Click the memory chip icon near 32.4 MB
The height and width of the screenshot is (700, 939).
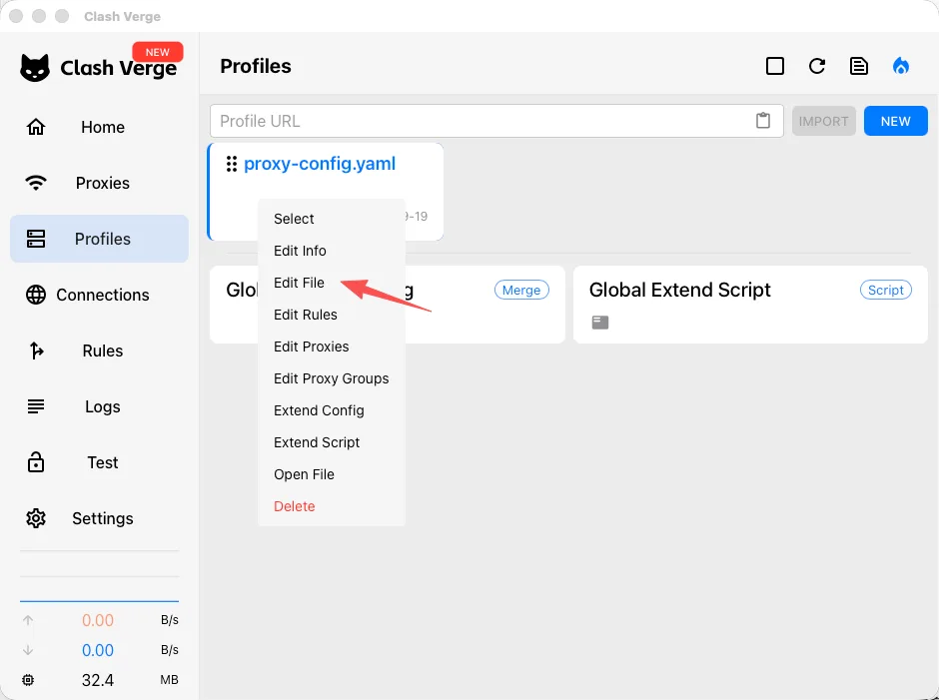(28, 680)
